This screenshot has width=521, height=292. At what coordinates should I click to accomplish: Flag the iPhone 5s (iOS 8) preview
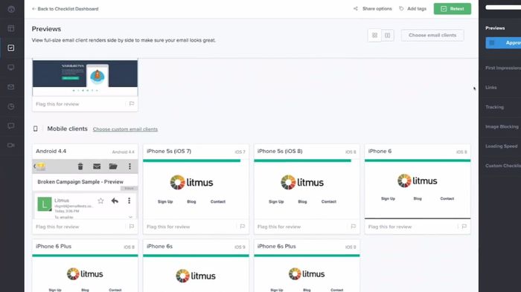pyautogui.click(x=354, y=227)
